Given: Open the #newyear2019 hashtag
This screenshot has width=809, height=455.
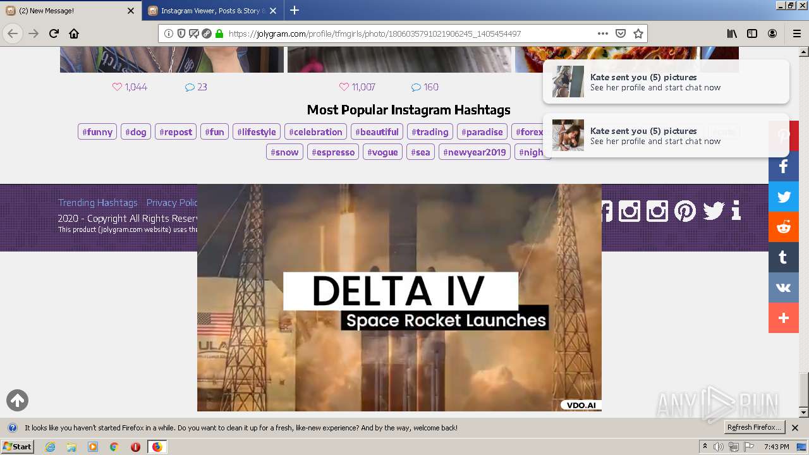Looking at the screenshot, I should click(475, 152).
